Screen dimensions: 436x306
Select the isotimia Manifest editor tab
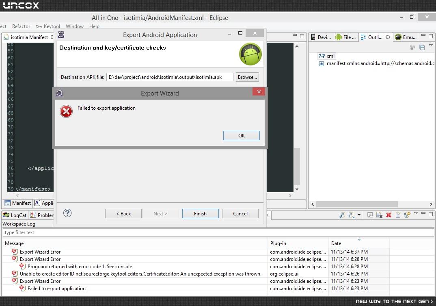point(29,37)
